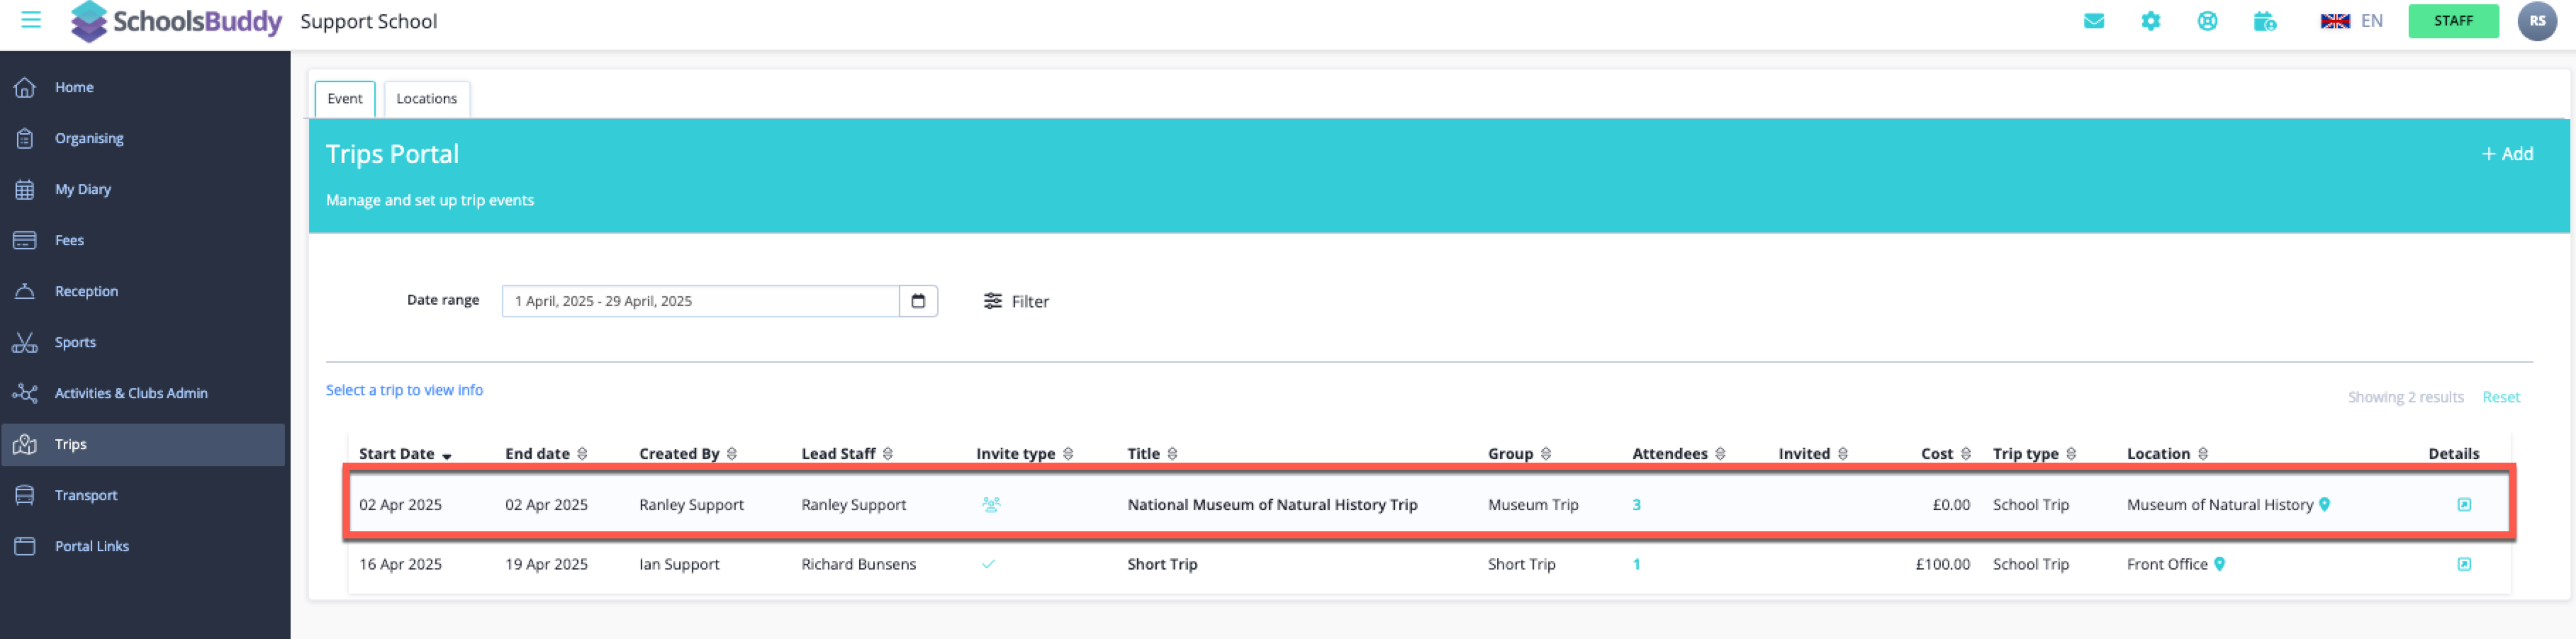Click attendees count 1 link
Viewport: 2576px width, 639px height.
click(1636, 564)
